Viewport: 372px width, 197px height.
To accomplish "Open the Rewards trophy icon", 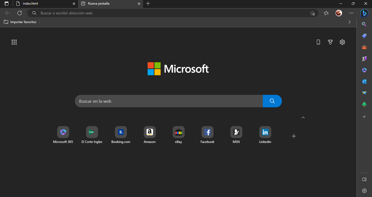I will point(330,42).
